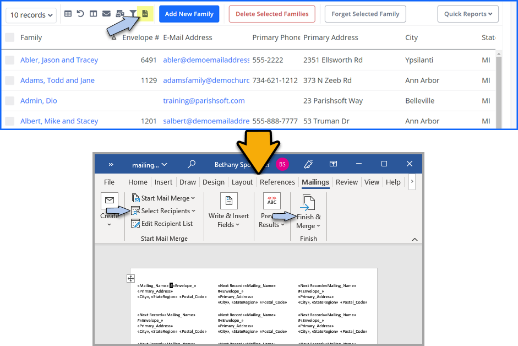Click the Add New Family button

pos(189,14)
